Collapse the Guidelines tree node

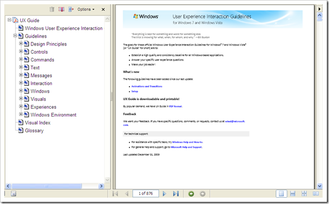15,36
